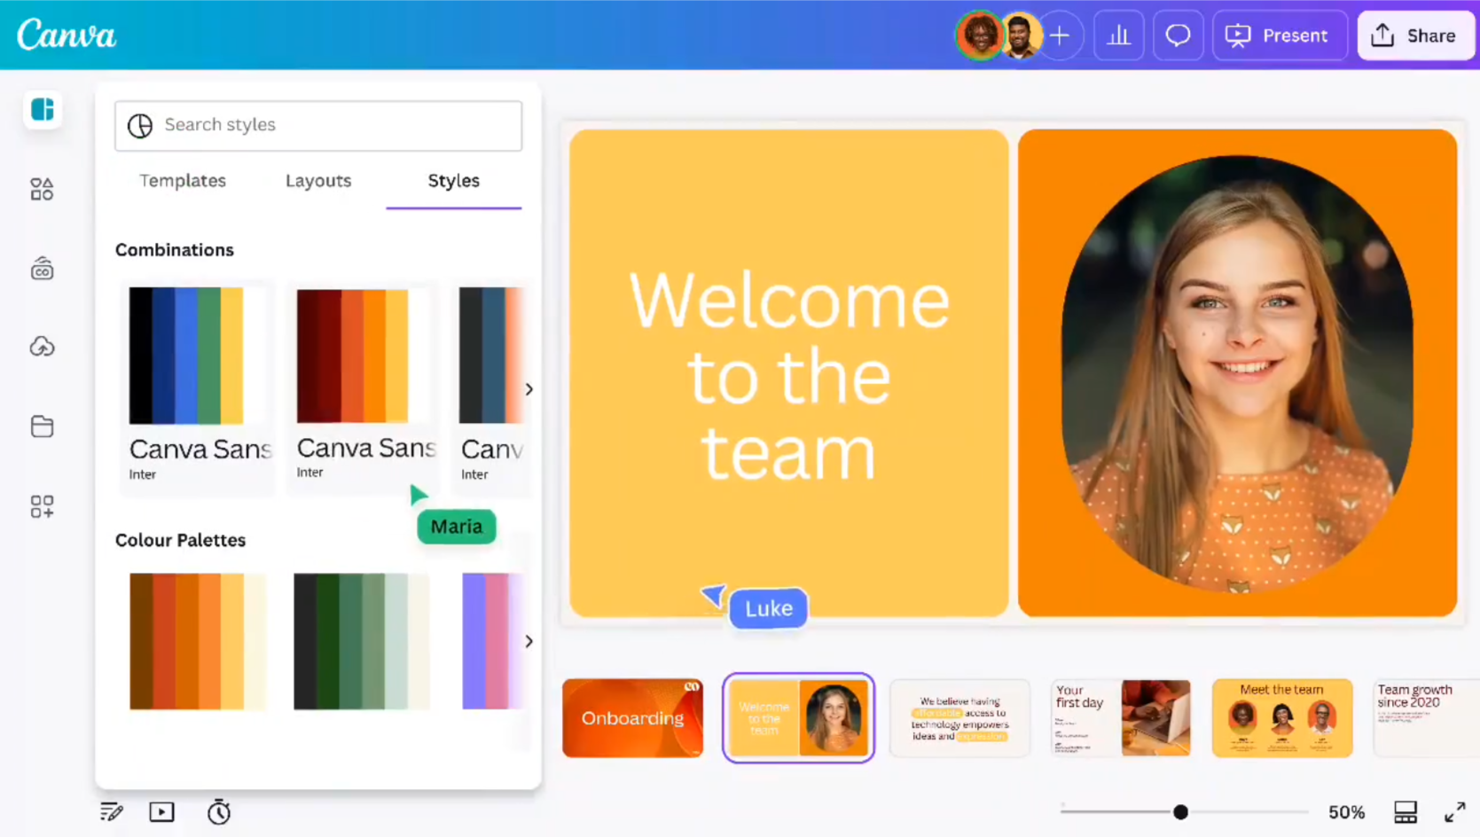Open the Brand panel in the sidebar

point(42,268)
